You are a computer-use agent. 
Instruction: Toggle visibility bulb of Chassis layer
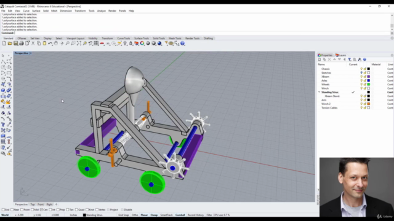pos(361,69)
